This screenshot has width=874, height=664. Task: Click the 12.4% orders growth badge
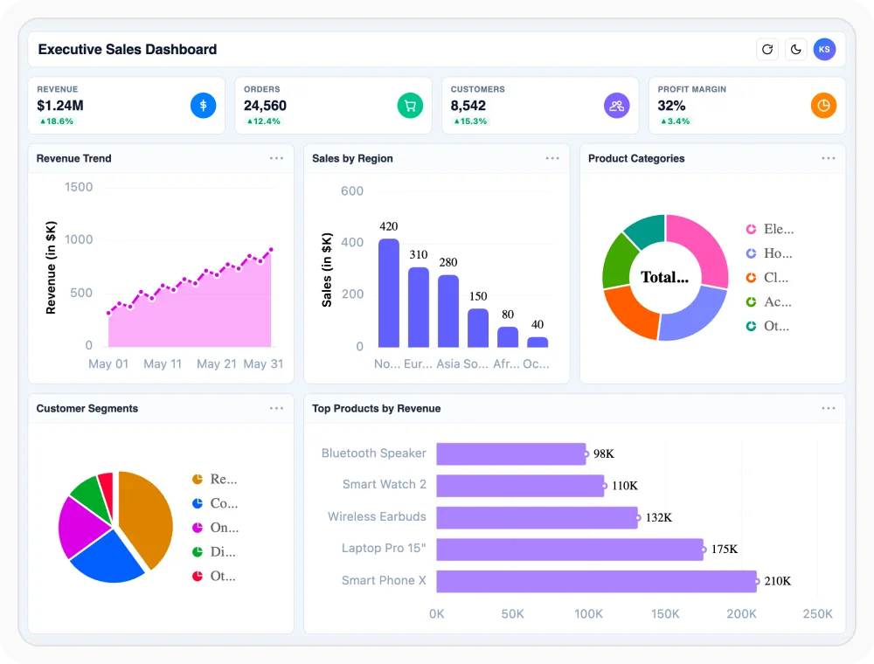tap(263, 121)
